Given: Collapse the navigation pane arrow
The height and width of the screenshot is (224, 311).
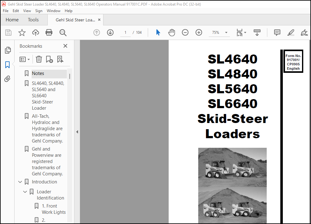Looking at the screenshot, I should 77,132.
